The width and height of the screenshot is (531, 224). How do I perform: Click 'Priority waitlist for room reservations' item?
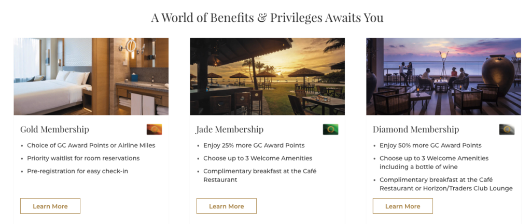point(83,158)
